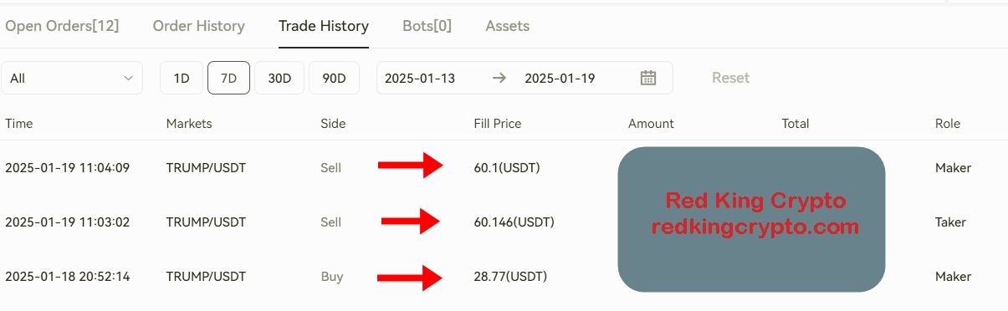1008x311 pixels.
Task: Edit the end date 2025-01-19 field
Action: tap(560, 78)
